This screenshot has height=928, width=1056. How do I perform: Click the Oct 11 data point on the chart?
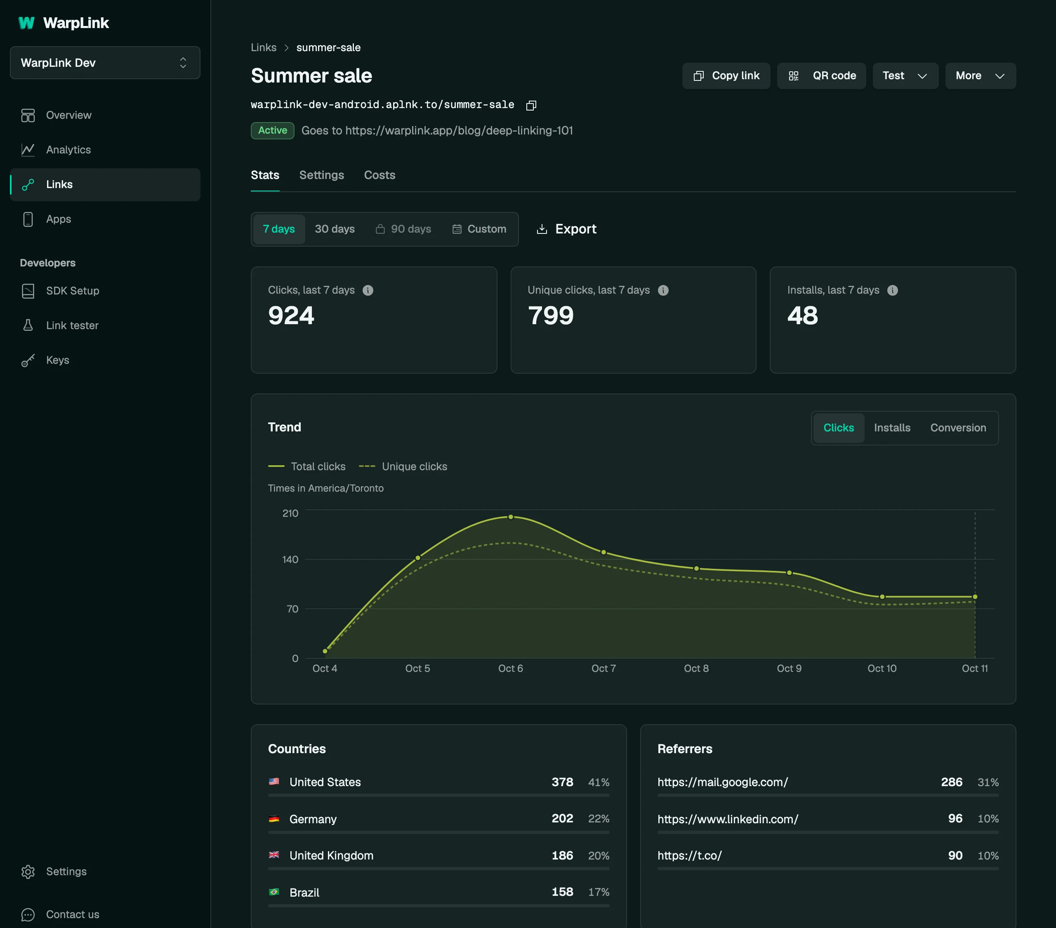975,597
